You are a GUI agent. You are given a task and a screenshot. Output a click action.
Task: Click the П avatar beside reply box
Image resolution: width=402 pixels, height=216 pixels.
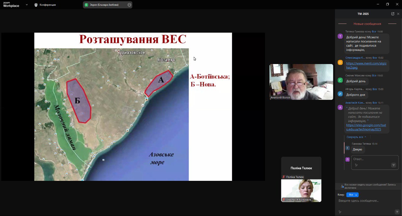click(x=347, y=159)
